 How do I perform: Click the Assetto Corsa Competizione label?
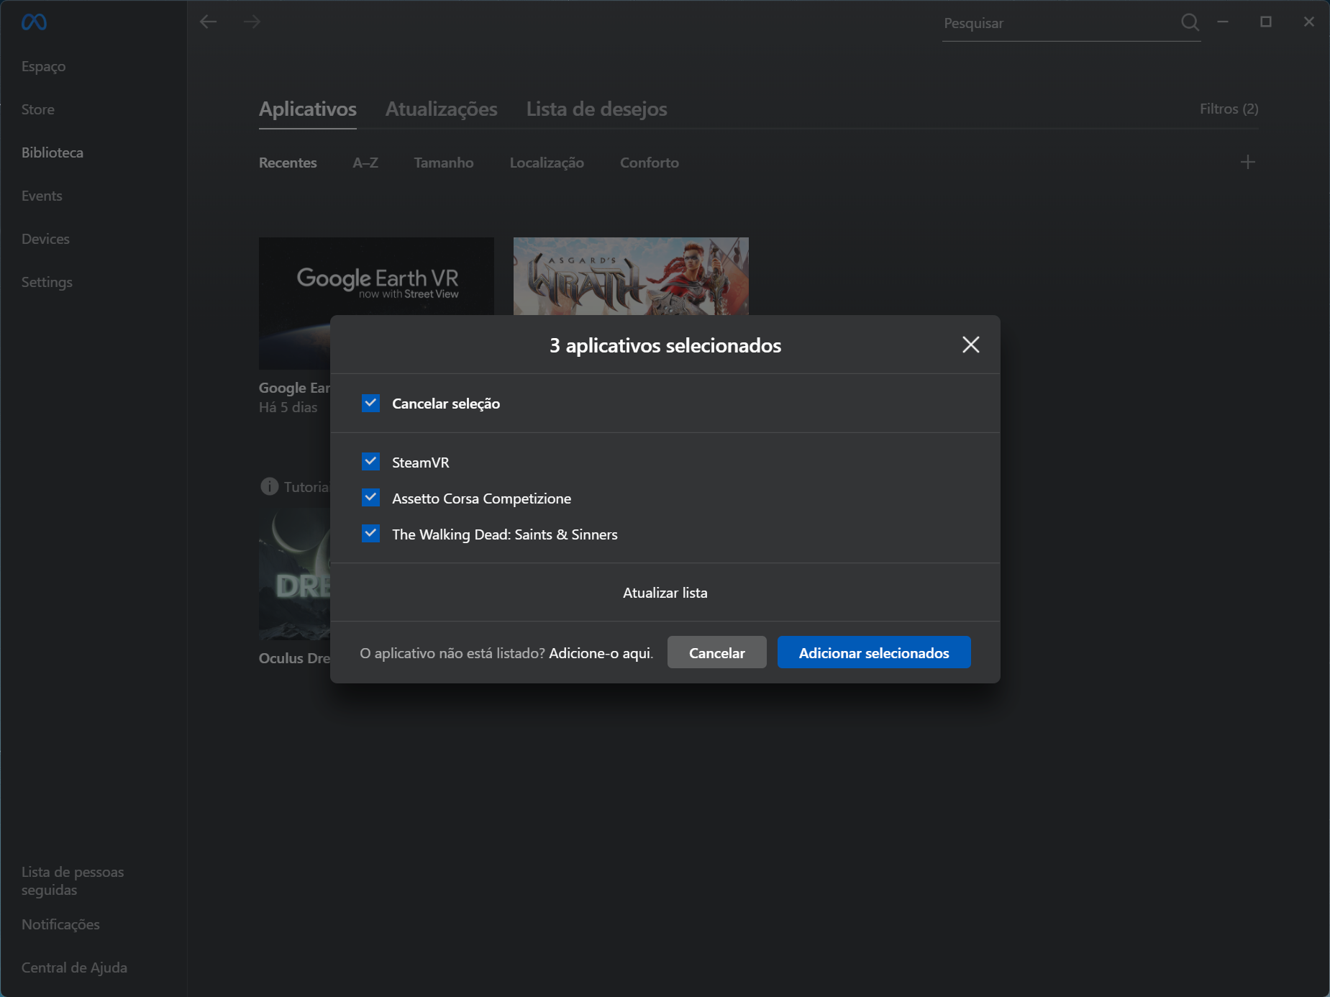click(x=481, y=499)
